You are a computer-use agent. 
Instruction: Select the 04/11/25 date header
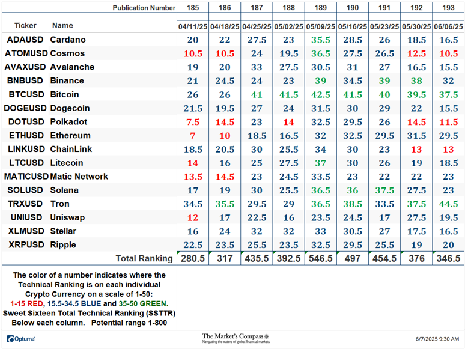point(193,26)
